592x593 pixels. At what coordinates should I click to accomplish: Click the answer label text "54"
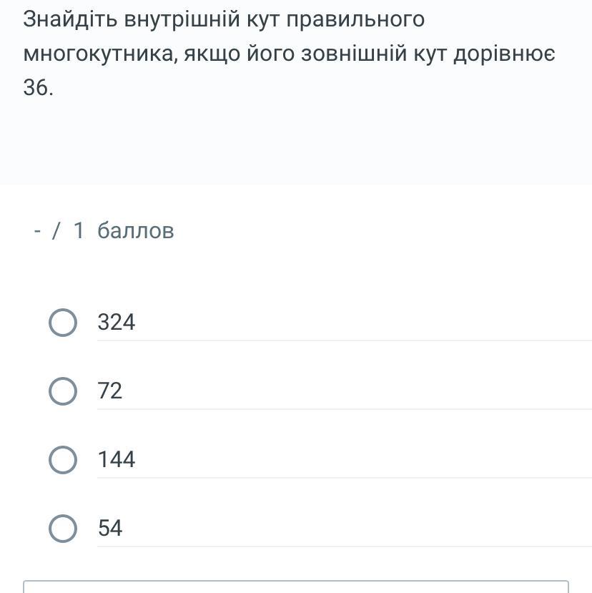coord(110,529)
